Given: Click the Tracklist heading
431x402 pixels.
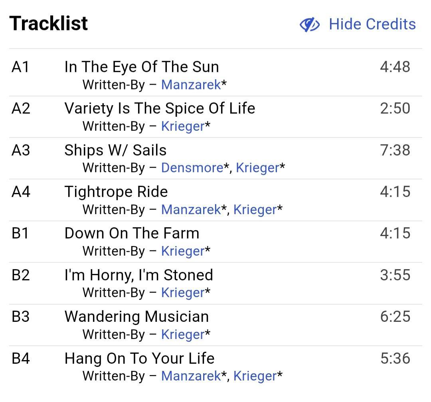Looking at the screenshot, I should point(49,23).
